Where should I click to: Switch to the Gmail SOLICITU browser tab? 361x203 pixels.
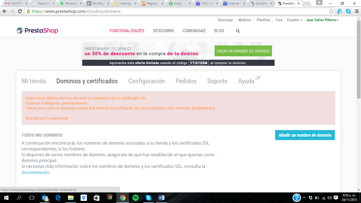click(16, 3)
